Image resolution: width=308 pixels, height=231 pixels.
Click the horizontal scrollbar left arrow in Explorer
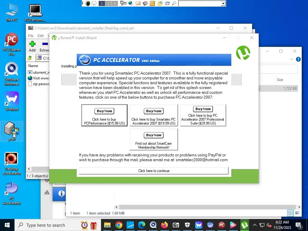coord(116,207)
